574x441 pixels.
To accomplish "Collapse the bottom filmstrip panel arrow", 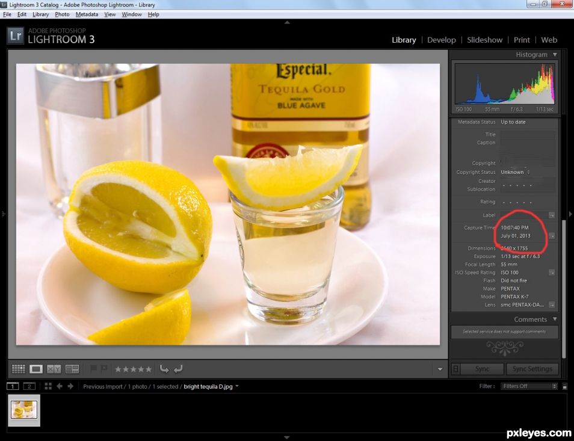I will 288,437.
